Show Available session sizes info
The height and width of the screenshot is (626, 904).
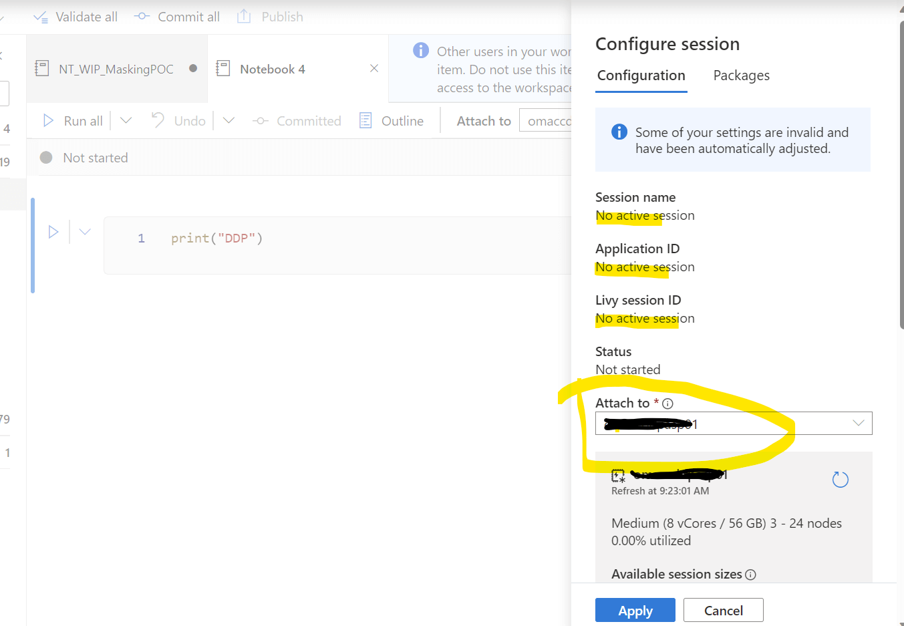pyautogui.click(x=750, y=575)
